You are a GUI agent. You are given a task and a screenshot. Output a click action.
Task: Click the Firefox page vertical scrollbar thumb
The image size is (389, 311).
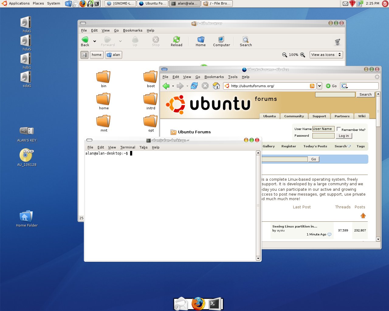click(x=378, y=111)
